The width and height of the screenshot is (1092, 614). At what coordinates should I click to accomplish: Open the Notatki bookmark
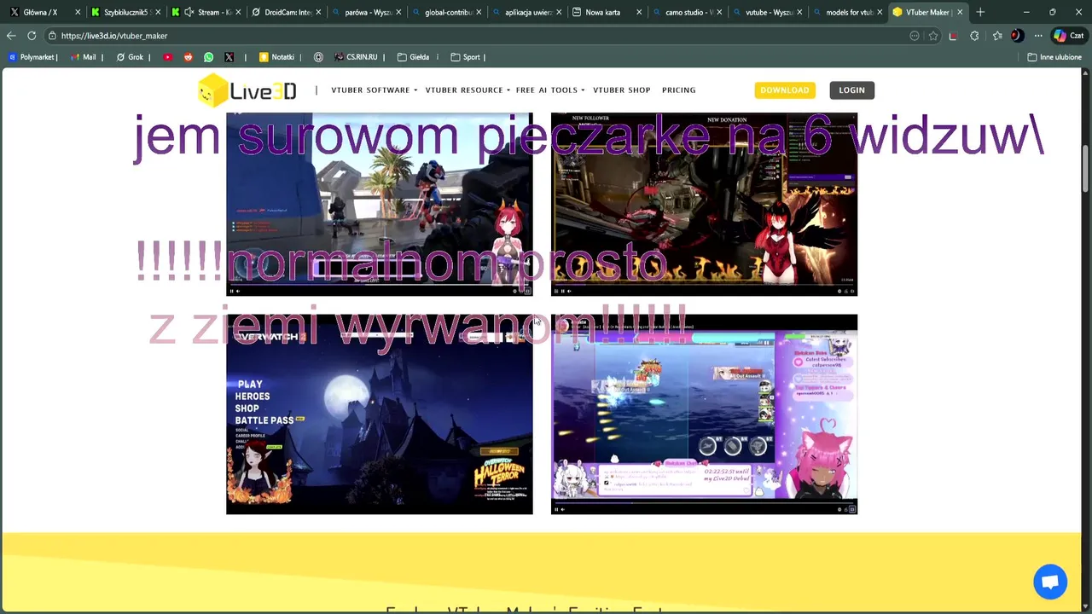tap(276, 57)
